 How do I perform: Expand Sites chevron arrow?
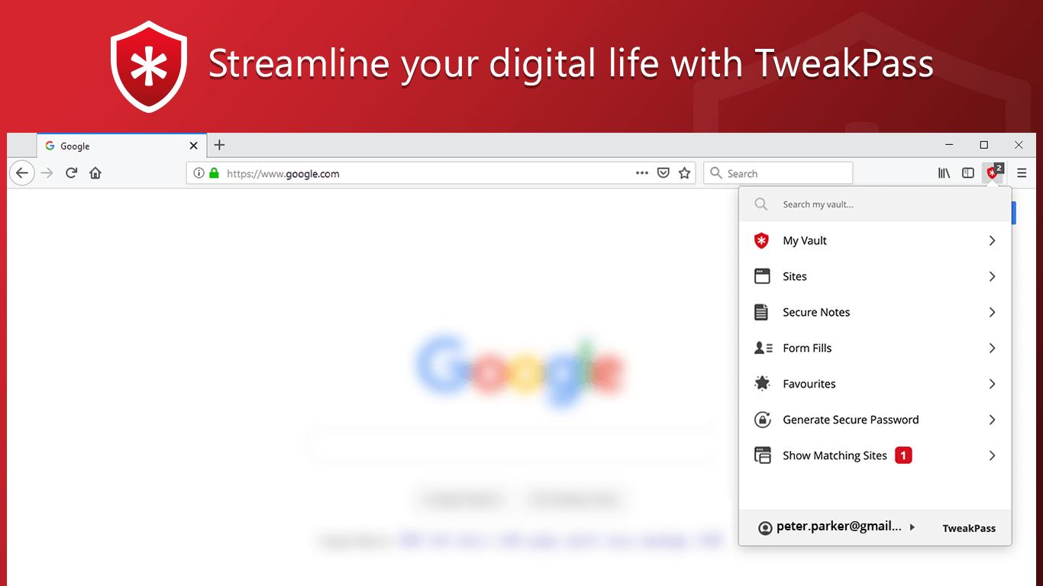992,276
